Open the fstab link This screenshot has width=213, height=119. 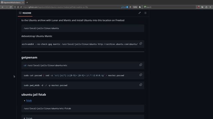(29, 100)
